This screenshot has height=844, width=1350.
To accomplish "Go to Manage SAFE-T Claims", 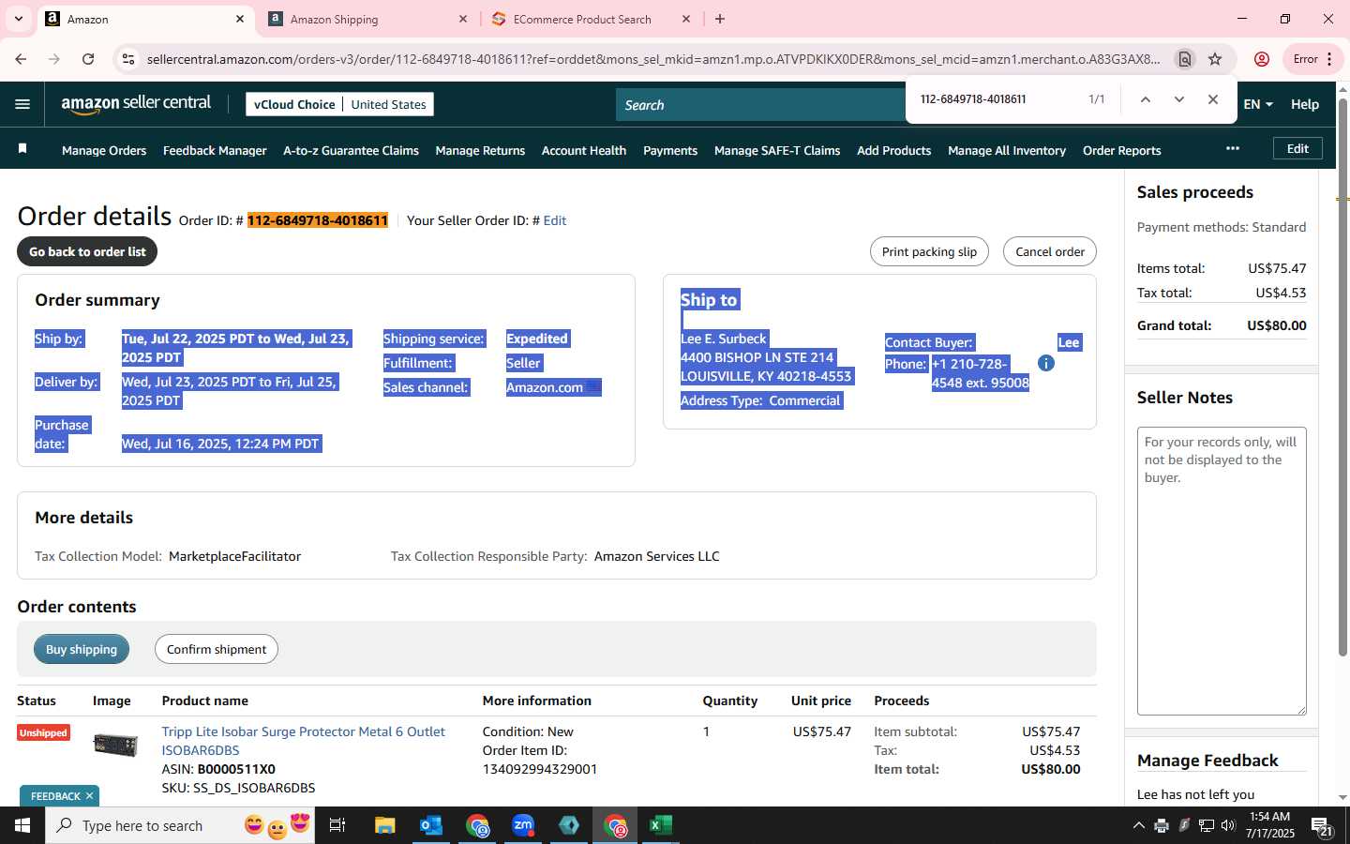I will coord(777,150).
